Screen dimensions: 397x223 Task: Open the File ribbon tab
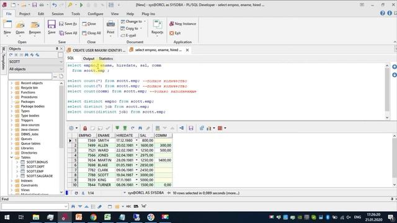tap(9, 14)
